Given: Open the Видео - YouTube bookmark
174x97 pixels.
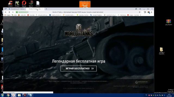Looking at the screenshot, I should click(x=133, y=15).
